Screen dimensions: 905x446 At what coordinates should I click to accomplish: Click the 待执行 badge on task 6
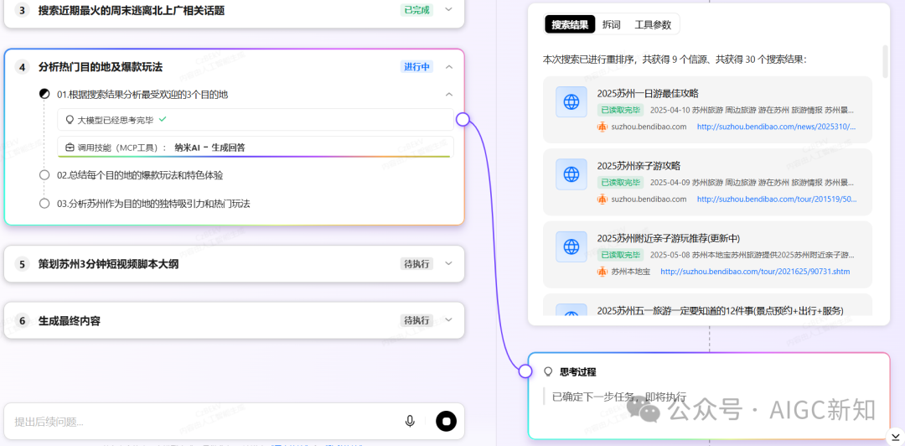tap(416, 320)
